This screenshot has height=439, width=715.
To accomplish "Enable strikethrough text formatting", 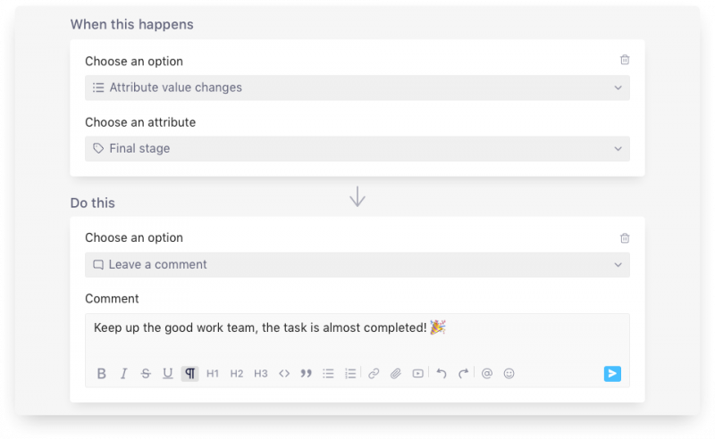I will point(146,374).
